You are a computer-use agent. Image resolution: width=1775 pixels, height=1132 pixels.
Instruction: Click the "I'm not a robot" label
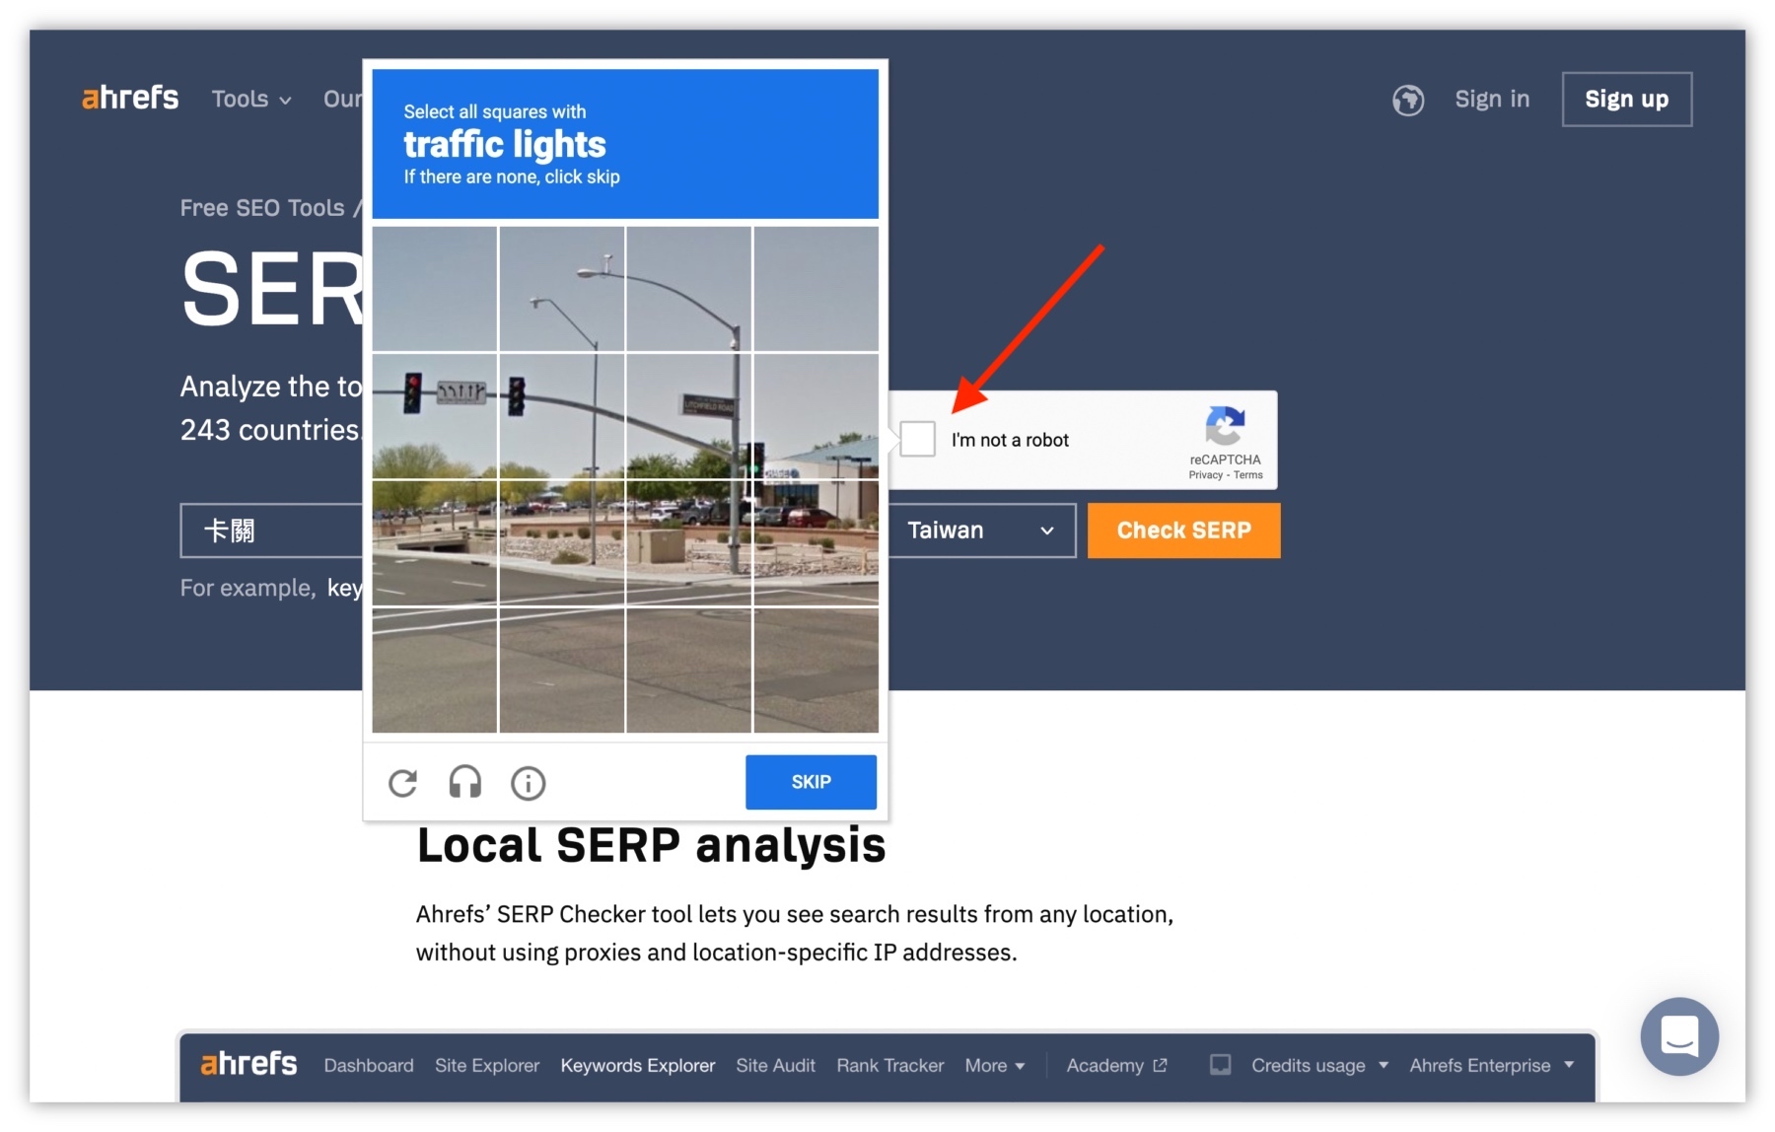[1010, 440]
